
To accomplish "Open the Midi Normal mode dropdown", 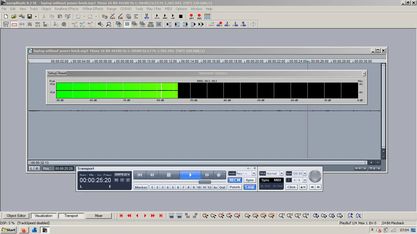I will point(281,174).
